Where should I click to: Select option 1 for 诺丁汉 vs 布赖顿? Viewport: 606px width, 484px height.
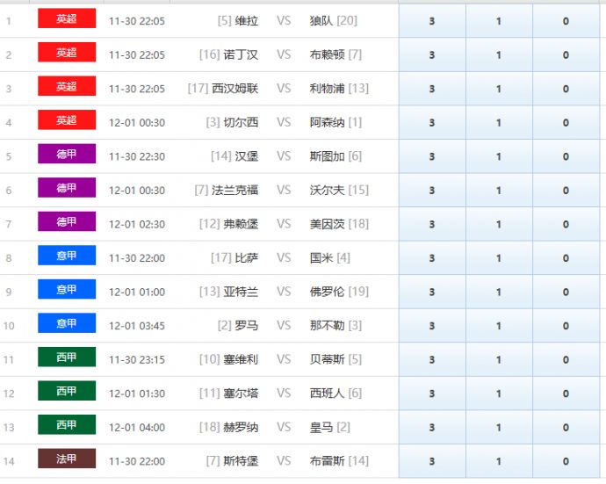499,54
